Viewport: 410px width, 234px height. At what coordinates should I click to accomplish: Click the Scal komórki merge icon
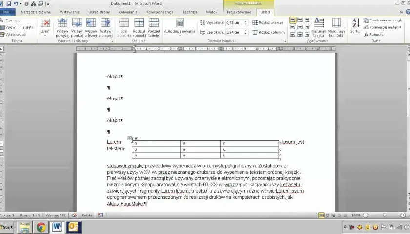pyautogui.click(x=124, y=27)
